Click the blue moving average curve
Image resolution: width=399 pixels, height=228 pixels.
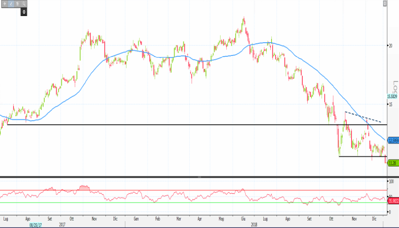tap(171, 57)
